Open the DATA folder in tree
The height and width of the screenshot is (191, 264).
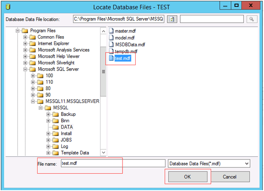(67, 127)
